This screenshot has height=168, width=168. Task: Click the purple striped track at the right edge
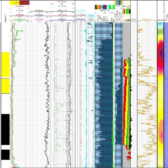click(166, 95)
